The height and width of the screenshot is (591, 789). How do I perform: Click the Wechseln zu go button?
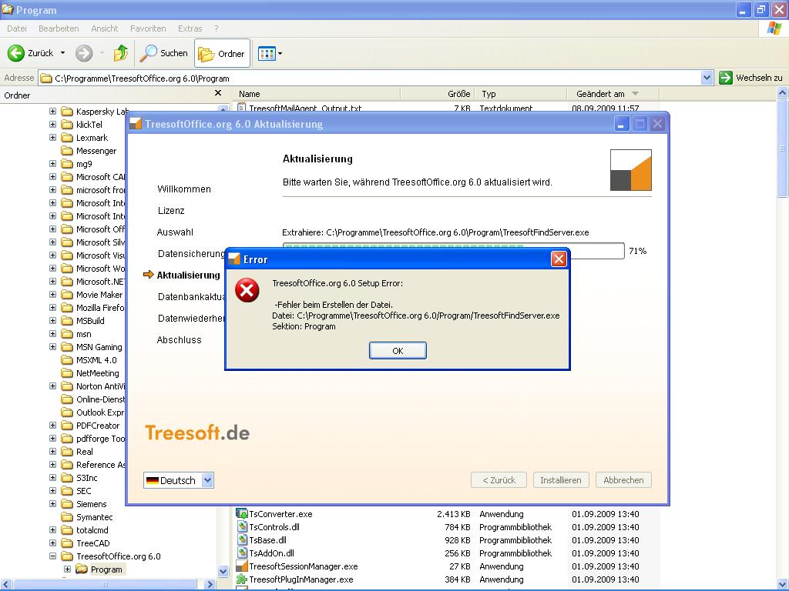pyautogui.click(x=750, y=78)
